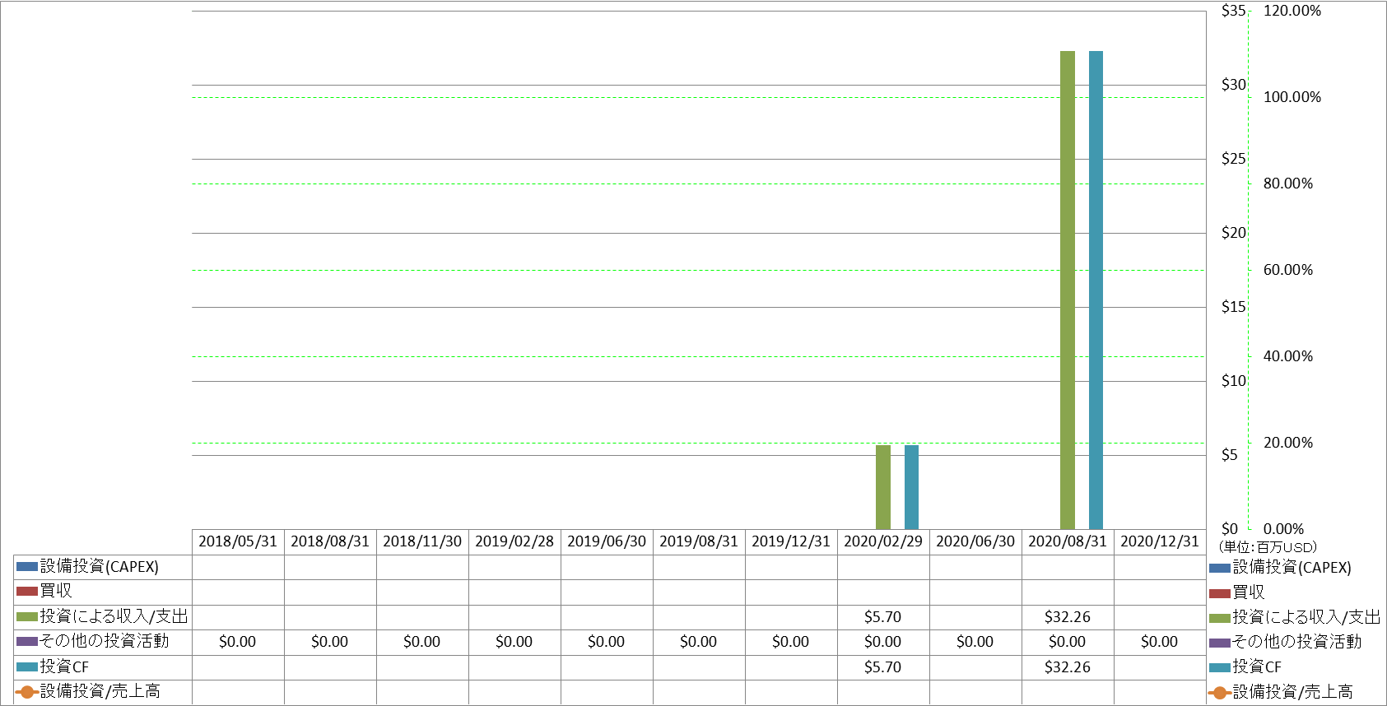
Task: Click the 2018/11/30 date column header
Action: click(x=422, y=541)
